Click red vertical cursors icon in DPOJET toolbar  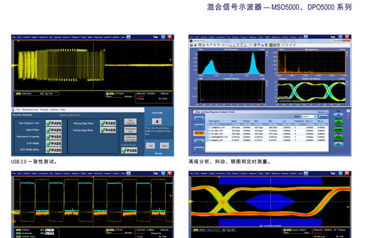(x=223, y=45)
